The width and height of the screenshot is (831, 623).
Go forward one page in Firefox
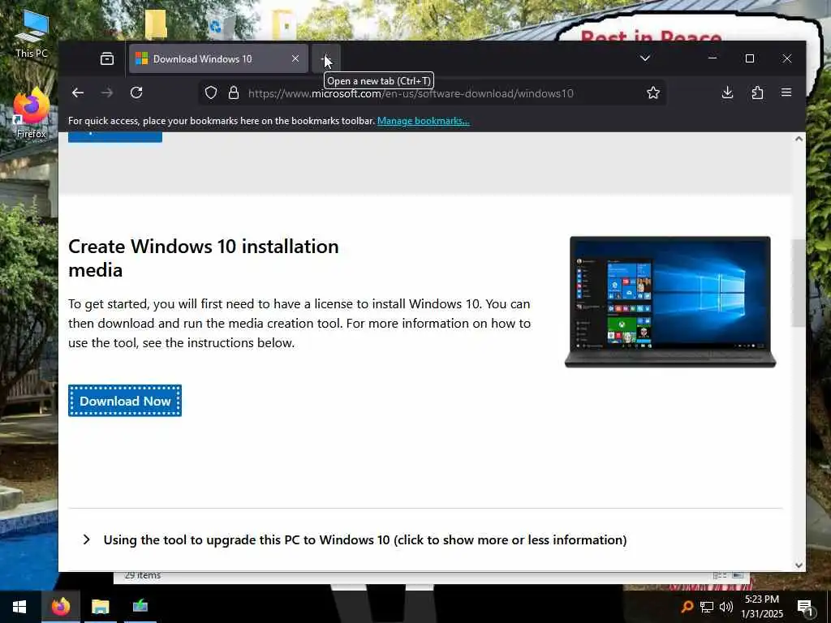tap(107, 92)
